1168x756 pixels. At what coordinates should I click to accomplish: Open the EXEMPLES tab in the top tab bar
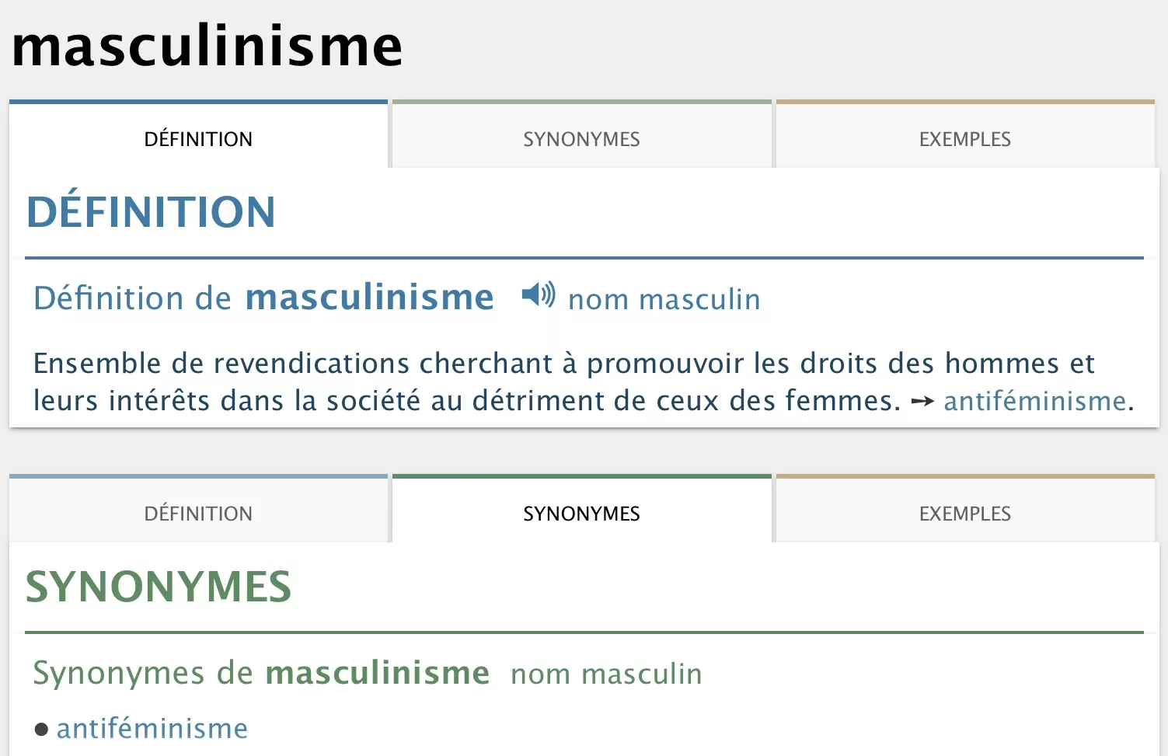click(964, 139)
